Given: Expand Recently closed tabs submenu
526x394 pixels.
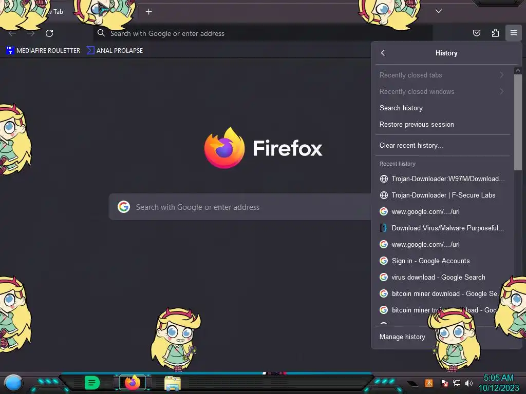Looking at the screenshot, I should point(442,75).
